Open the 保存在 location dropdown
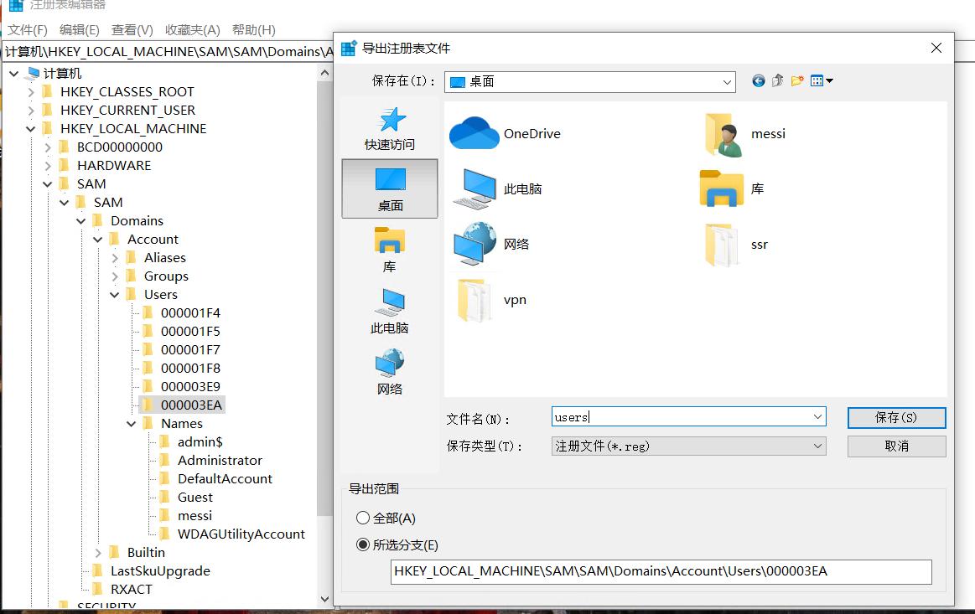Image resolution: width=975 pixels, height=614 pixels. click(x=726, y=80)
